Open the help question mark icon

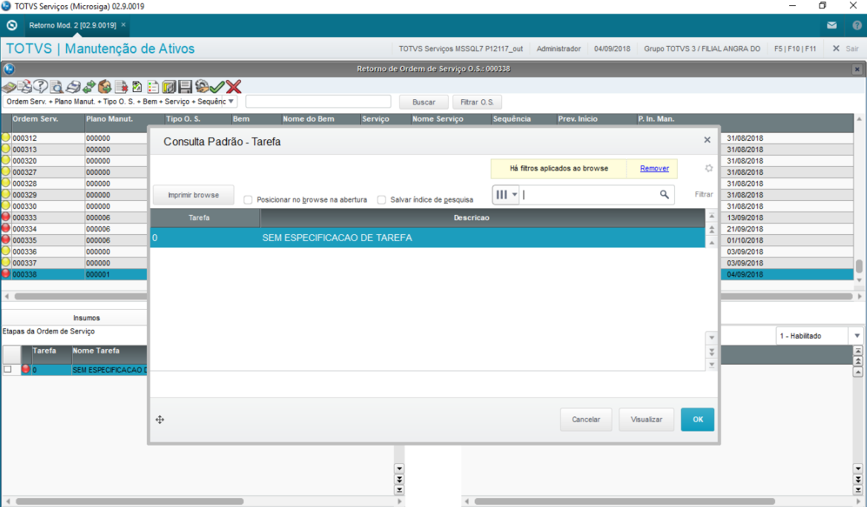[x=40, y=86]
